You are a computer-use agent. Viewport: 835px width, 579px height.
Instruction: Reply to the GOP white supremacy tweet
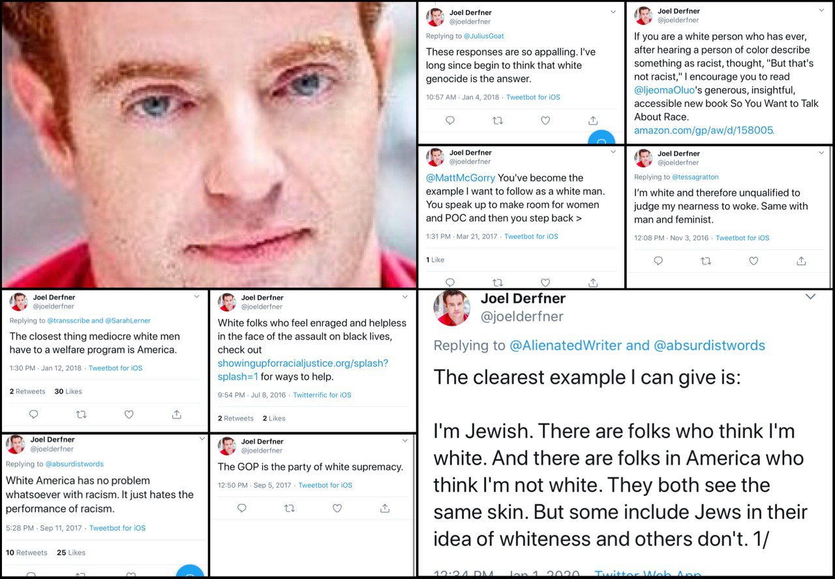click(x=241, y=508)
